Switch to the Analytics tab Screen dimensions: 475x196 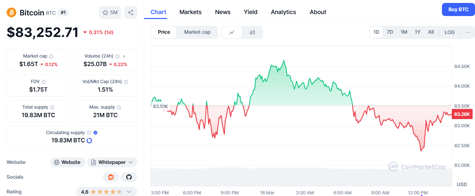click(x=283, y=12)
